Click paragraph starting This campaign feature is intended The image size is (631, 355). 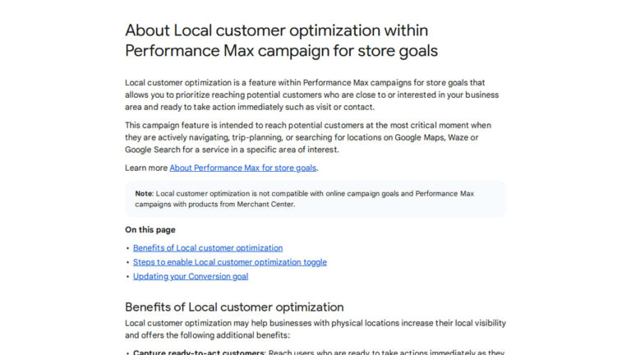(308, 137)
